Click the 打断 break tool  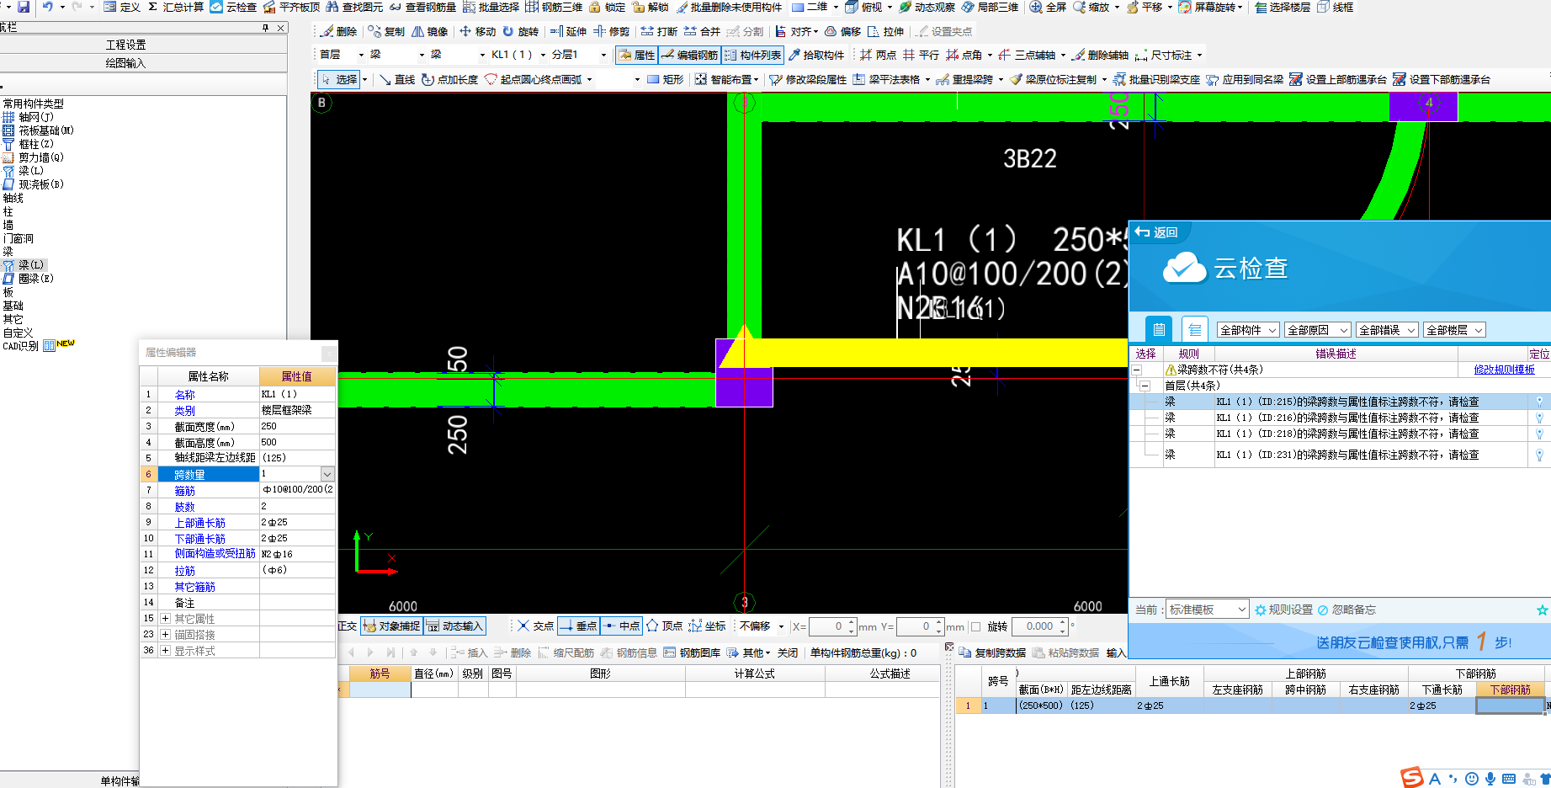[x=659, y=31]
